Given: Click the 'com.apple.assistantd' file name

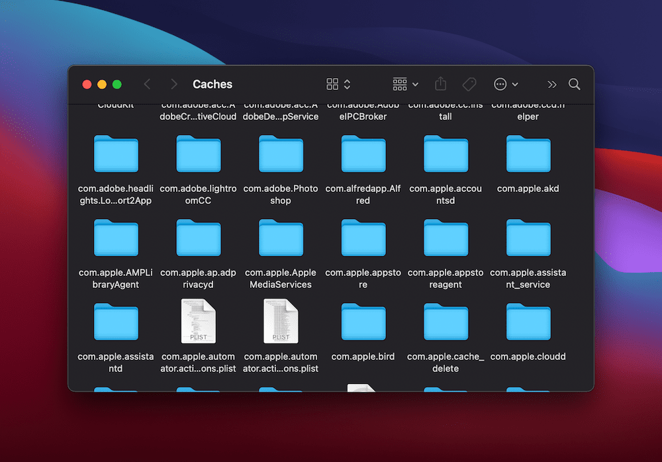Looking at the screenshot, I should [116, 363].
